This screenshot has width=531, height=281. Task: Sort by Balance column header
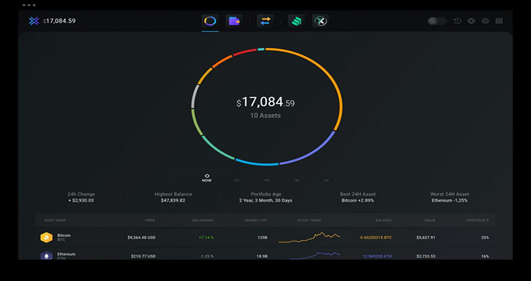[384, 220]
